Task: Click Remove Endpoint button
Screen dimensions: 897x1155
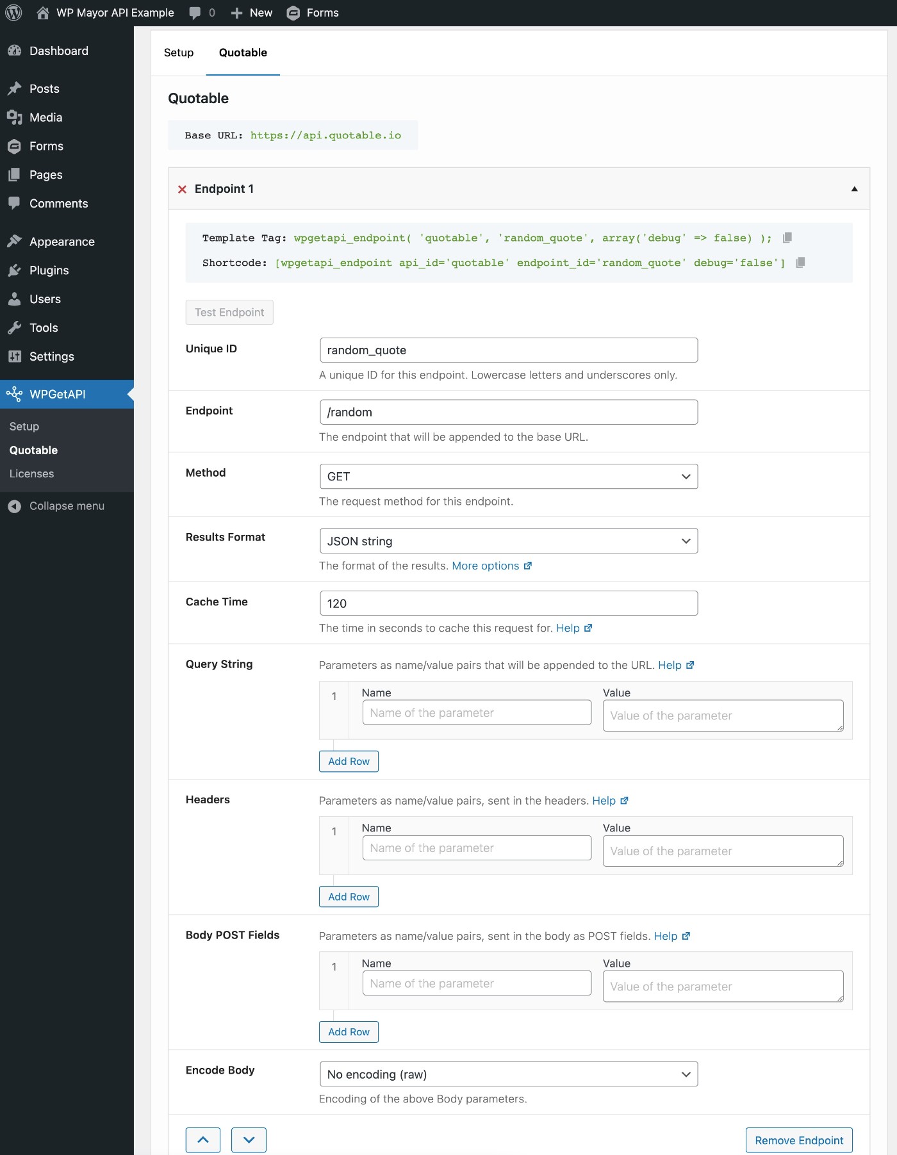Action: pyautogui.click(x=799, y=1140)
